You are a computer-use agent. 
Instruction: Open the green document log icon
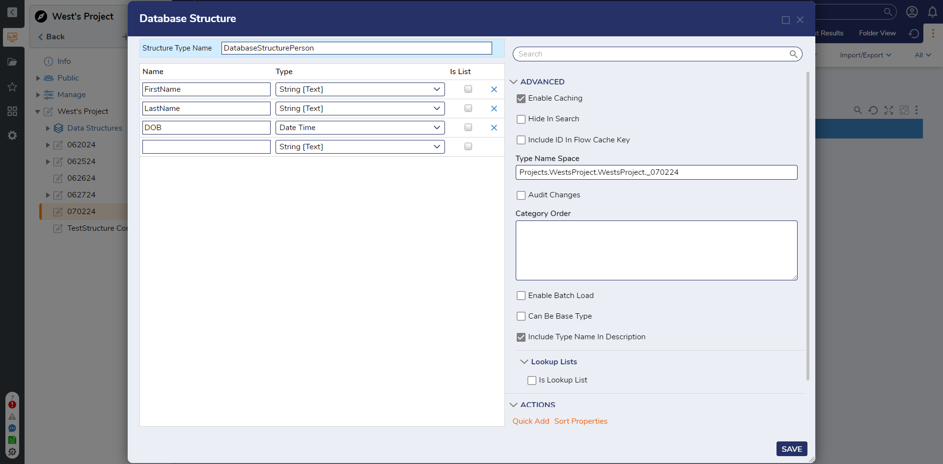(12, 440)
